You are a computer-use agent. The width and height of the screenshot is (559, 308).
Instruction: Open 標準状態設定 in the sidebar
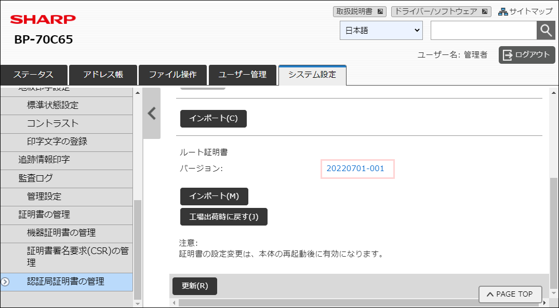click(66, 105)
